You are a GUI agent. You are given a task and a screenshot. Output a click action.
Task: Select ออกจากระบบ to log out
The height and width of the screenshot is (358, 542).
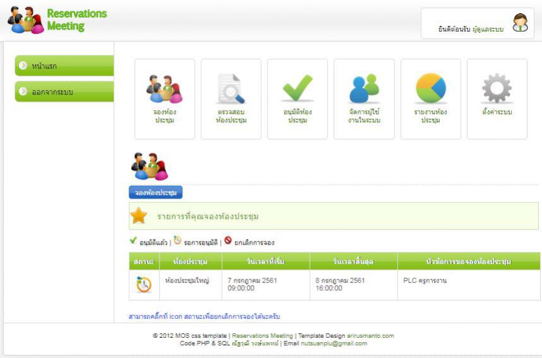click(64, 91)
